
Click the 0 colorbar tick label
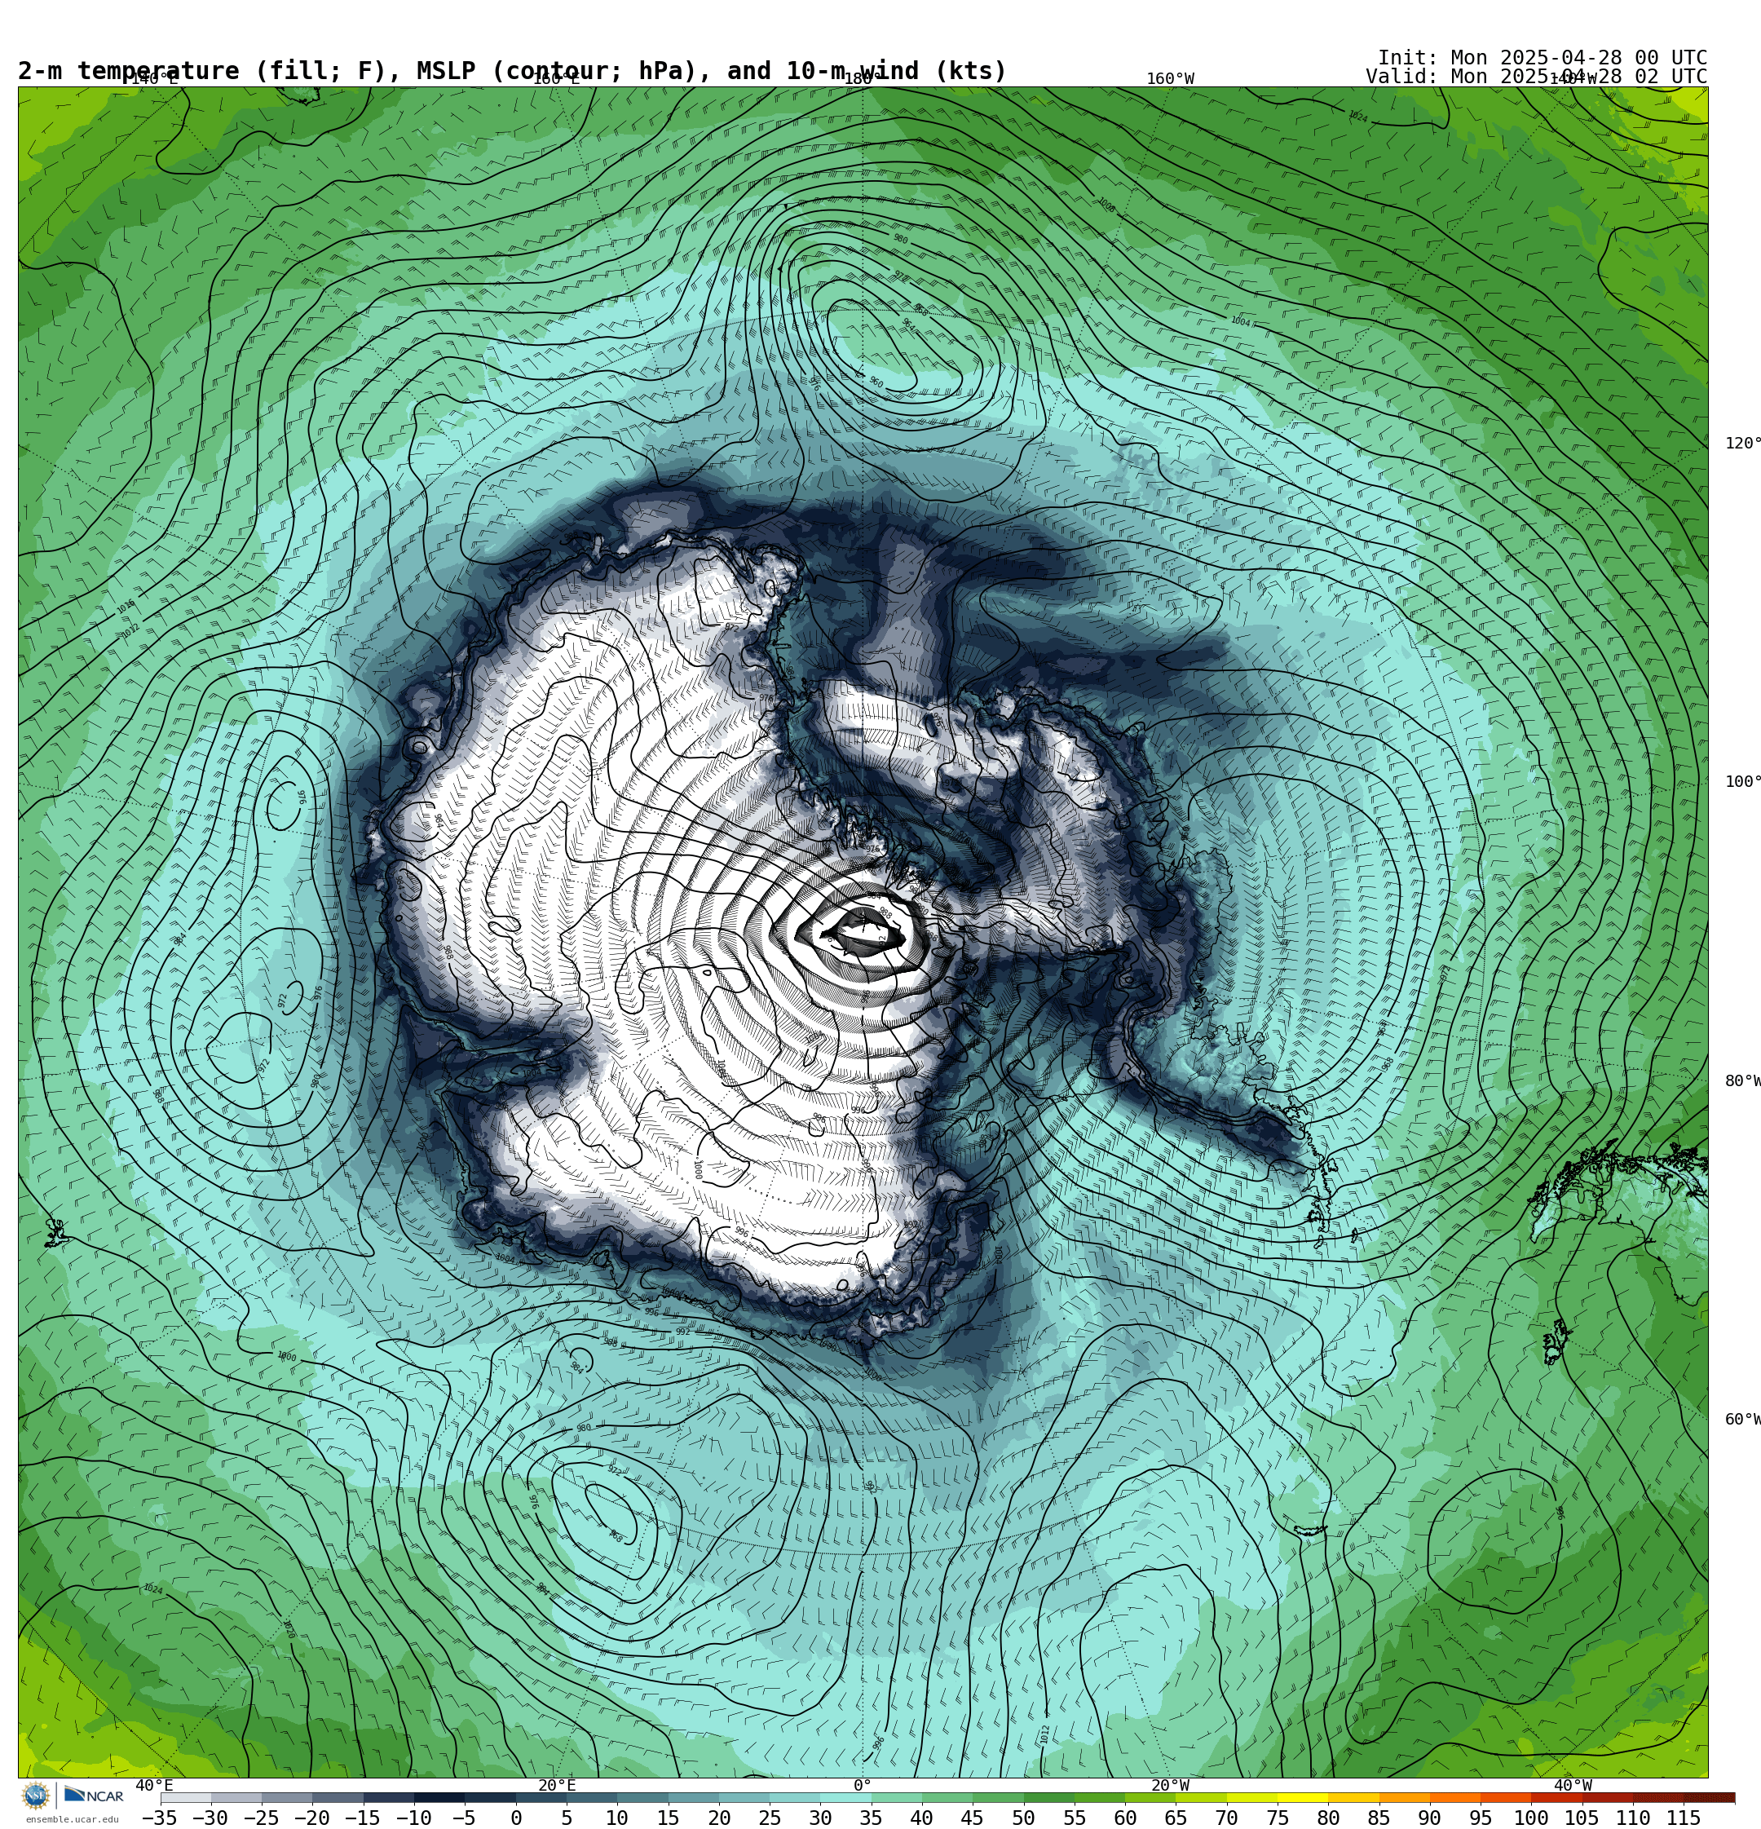[516, 1818]
